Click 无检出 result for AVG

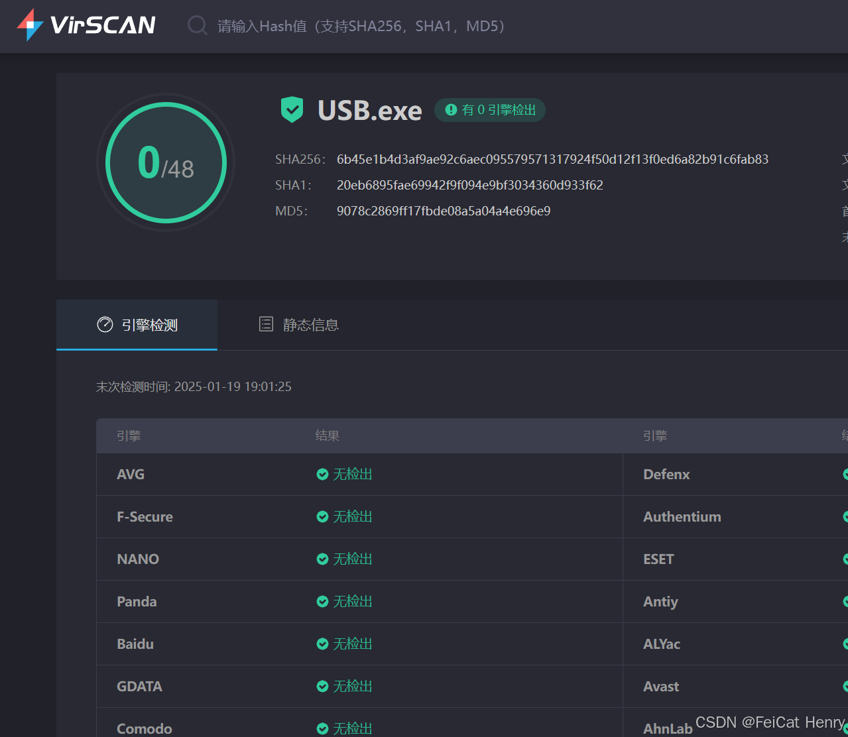pos(353,475)
